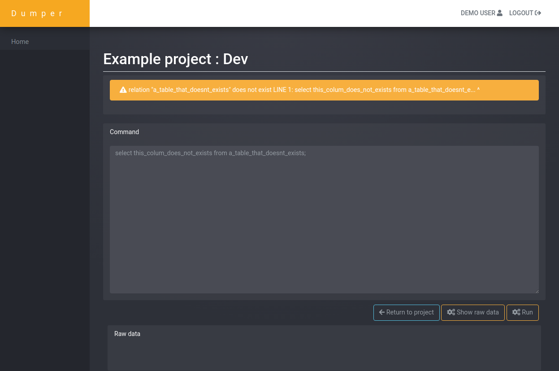Viewport: 559px width, 371px height.
Task: Click the Return to project button
Action: 407,312
